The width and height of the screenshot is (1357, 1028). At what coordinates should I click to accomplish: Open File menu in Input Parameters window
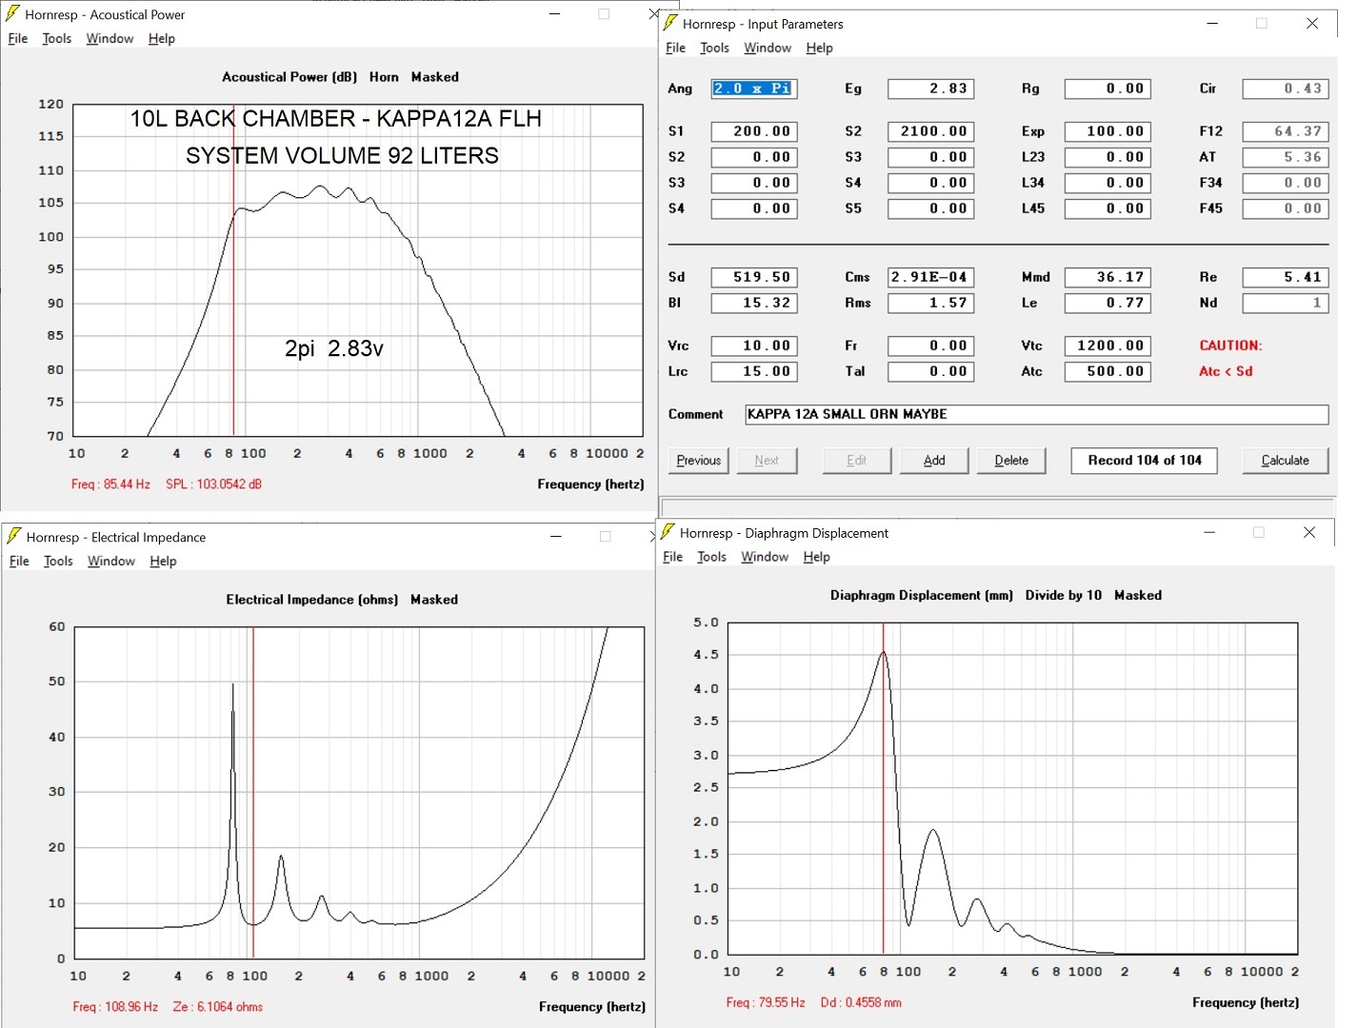675,49
